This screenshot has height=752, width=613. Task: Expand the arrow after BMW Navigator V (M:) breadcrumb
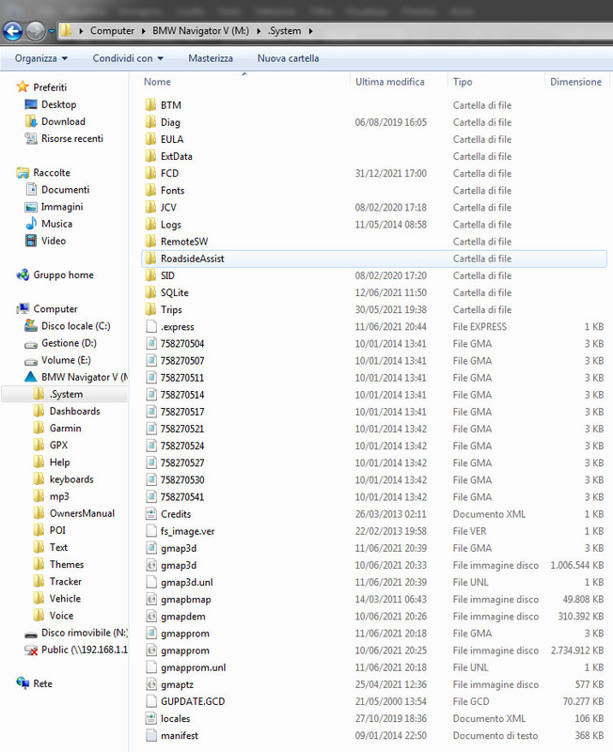pos(259,31)
